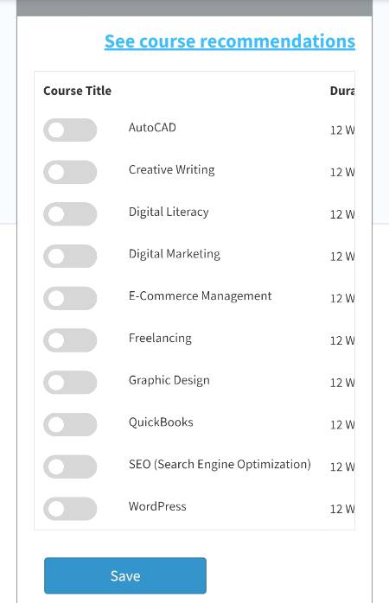The height and width of the screenshot is (603, 389).
Task: Click the Duration column header
Action: coord(342,91)
